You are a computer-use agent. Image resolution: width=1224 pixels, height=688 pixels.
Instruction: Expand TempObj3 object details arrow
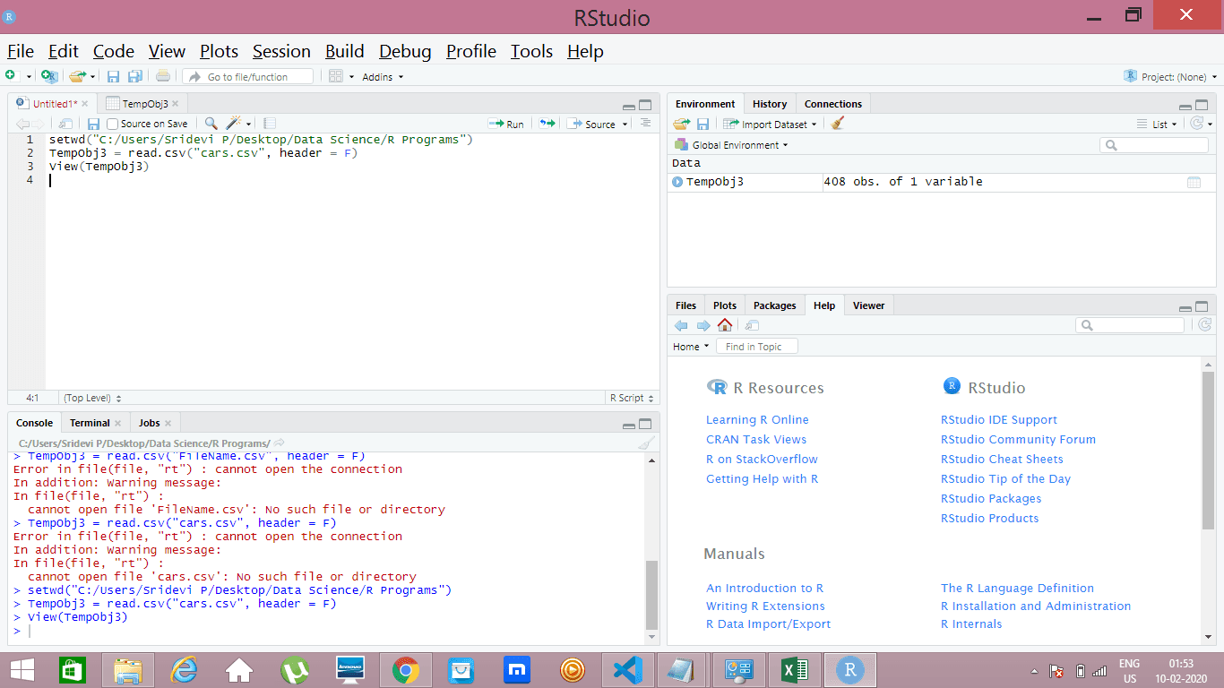point(677,182)
